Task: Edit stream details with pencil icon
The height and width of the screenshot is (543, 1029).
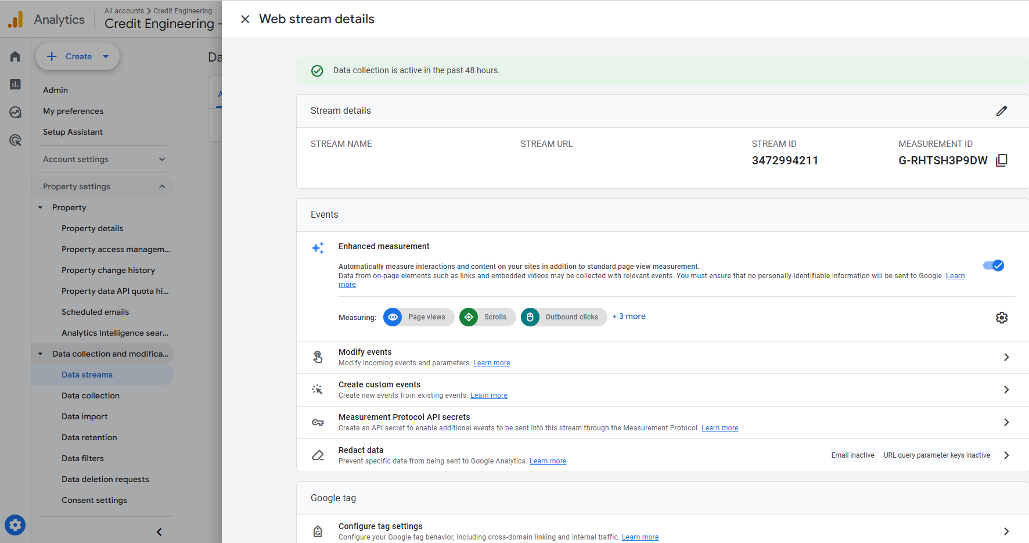Action: pyautogui.click(x=1002, y=111)
